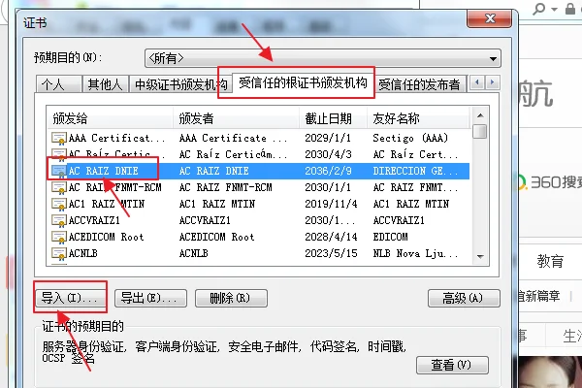Image resolution: width=582 pixels, height=388 pixels.
Task: Click the small arrow beside browser search icon
Action: pyautogui.click(x=555, y=10)
